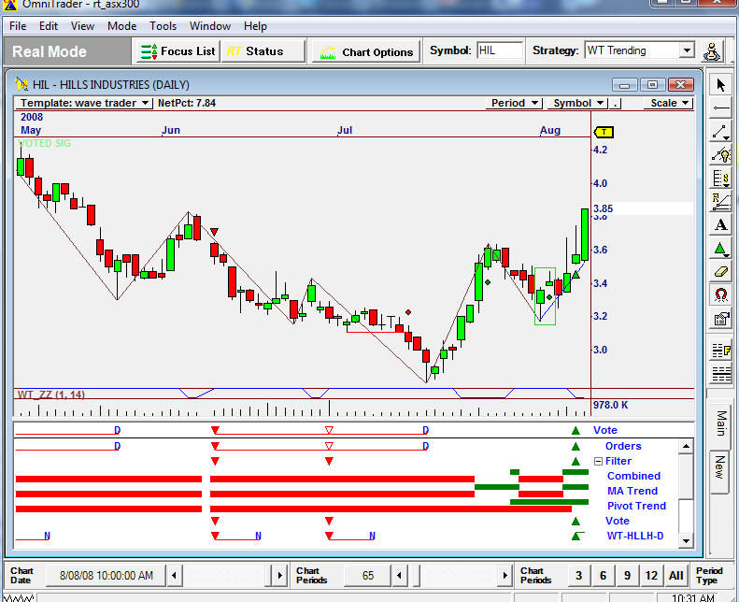Open the chart properties tool

pos(720,319)
